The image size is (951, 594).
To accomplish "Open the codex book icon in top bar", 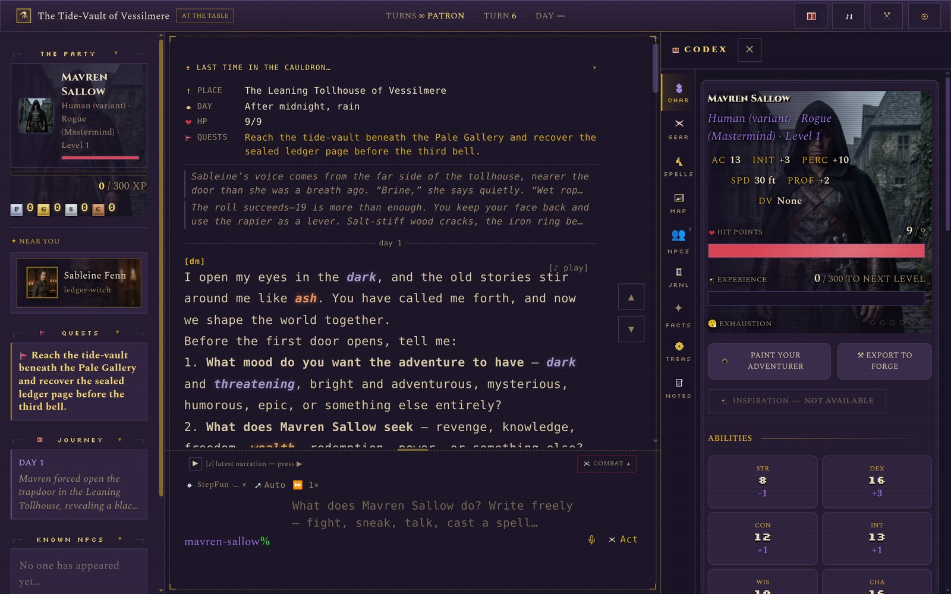I will 811,16.
